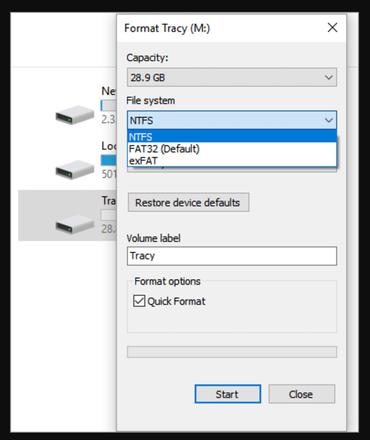Click inside the Format options group box

pyautogui.click(x=232, y=320)
